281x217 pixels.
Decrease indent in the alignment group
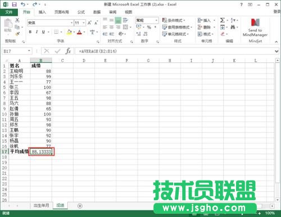coord(105,34)
